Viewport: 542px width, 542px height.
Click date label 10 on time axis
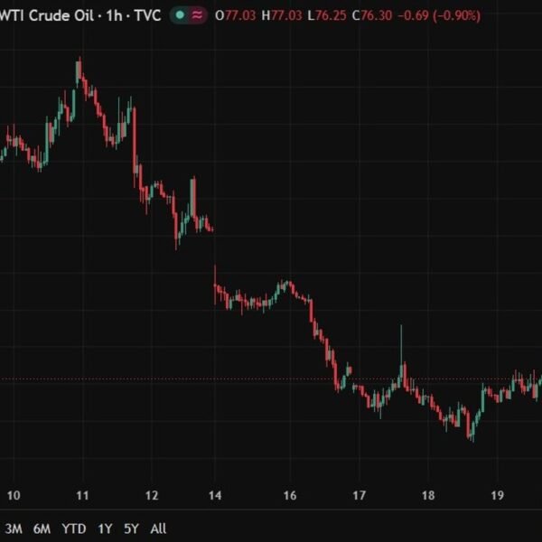(14, 495)
